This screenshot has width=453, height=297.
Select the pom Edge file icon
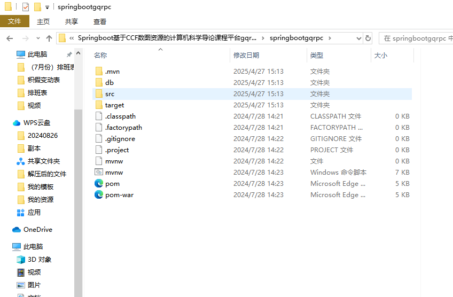[x=99, y=183]
